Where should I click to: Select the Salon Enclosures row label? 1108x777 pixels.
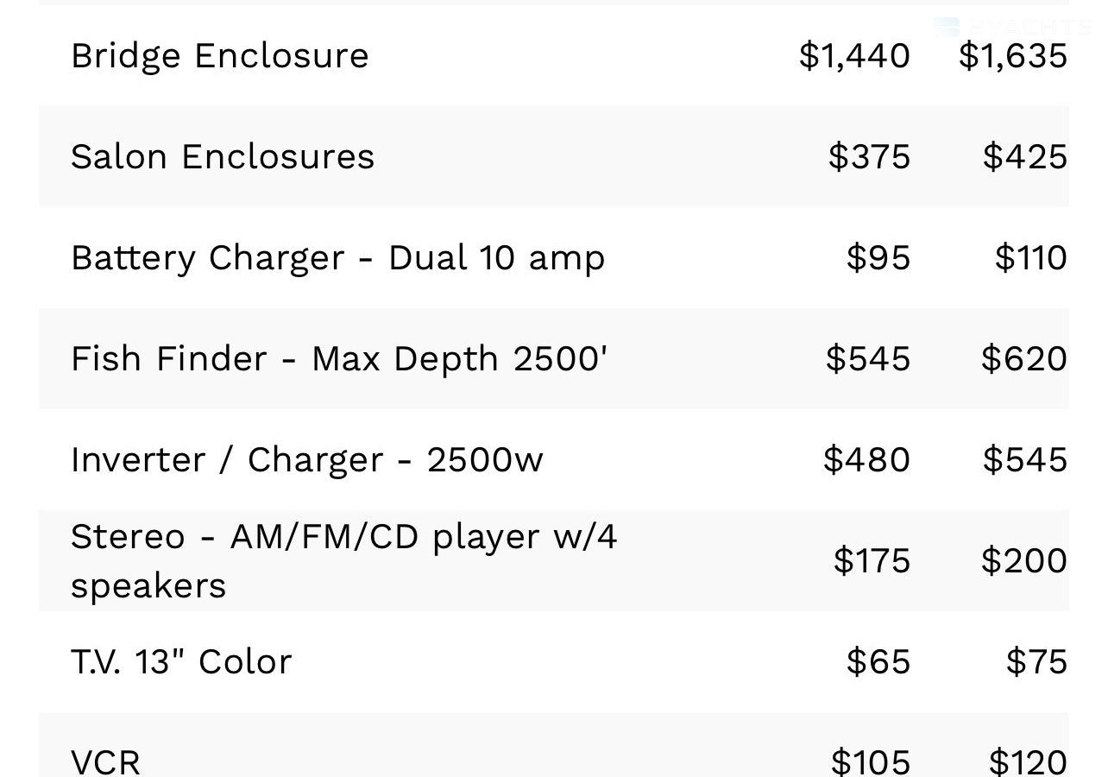click(x=223, y=157)
